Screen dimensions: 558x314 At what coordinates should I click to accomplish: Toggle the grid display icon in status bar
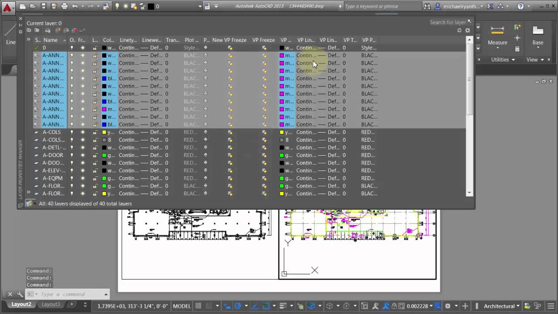tap(198, 306)
